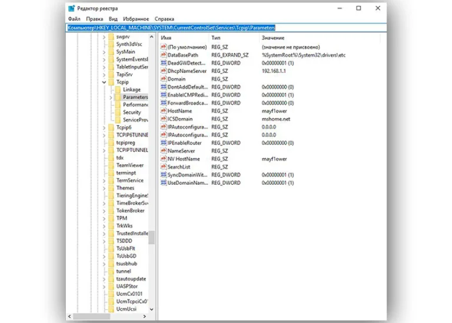The height and width of the screenshot is (323, 452).
Task: Click the 192.168.1.1 value cell
Action: 274,71
